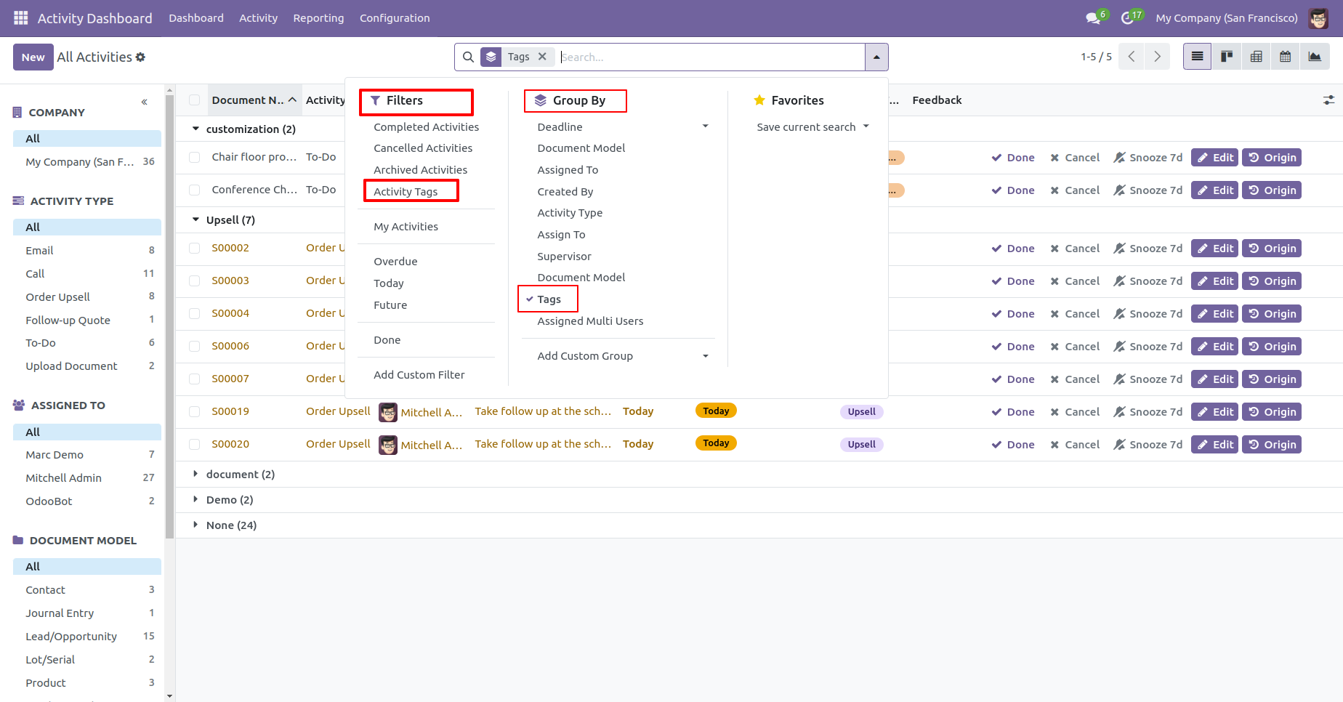This screenshot has width=1343, height=702.
Task: Expand the None (24) group
Action: point(195,525)
